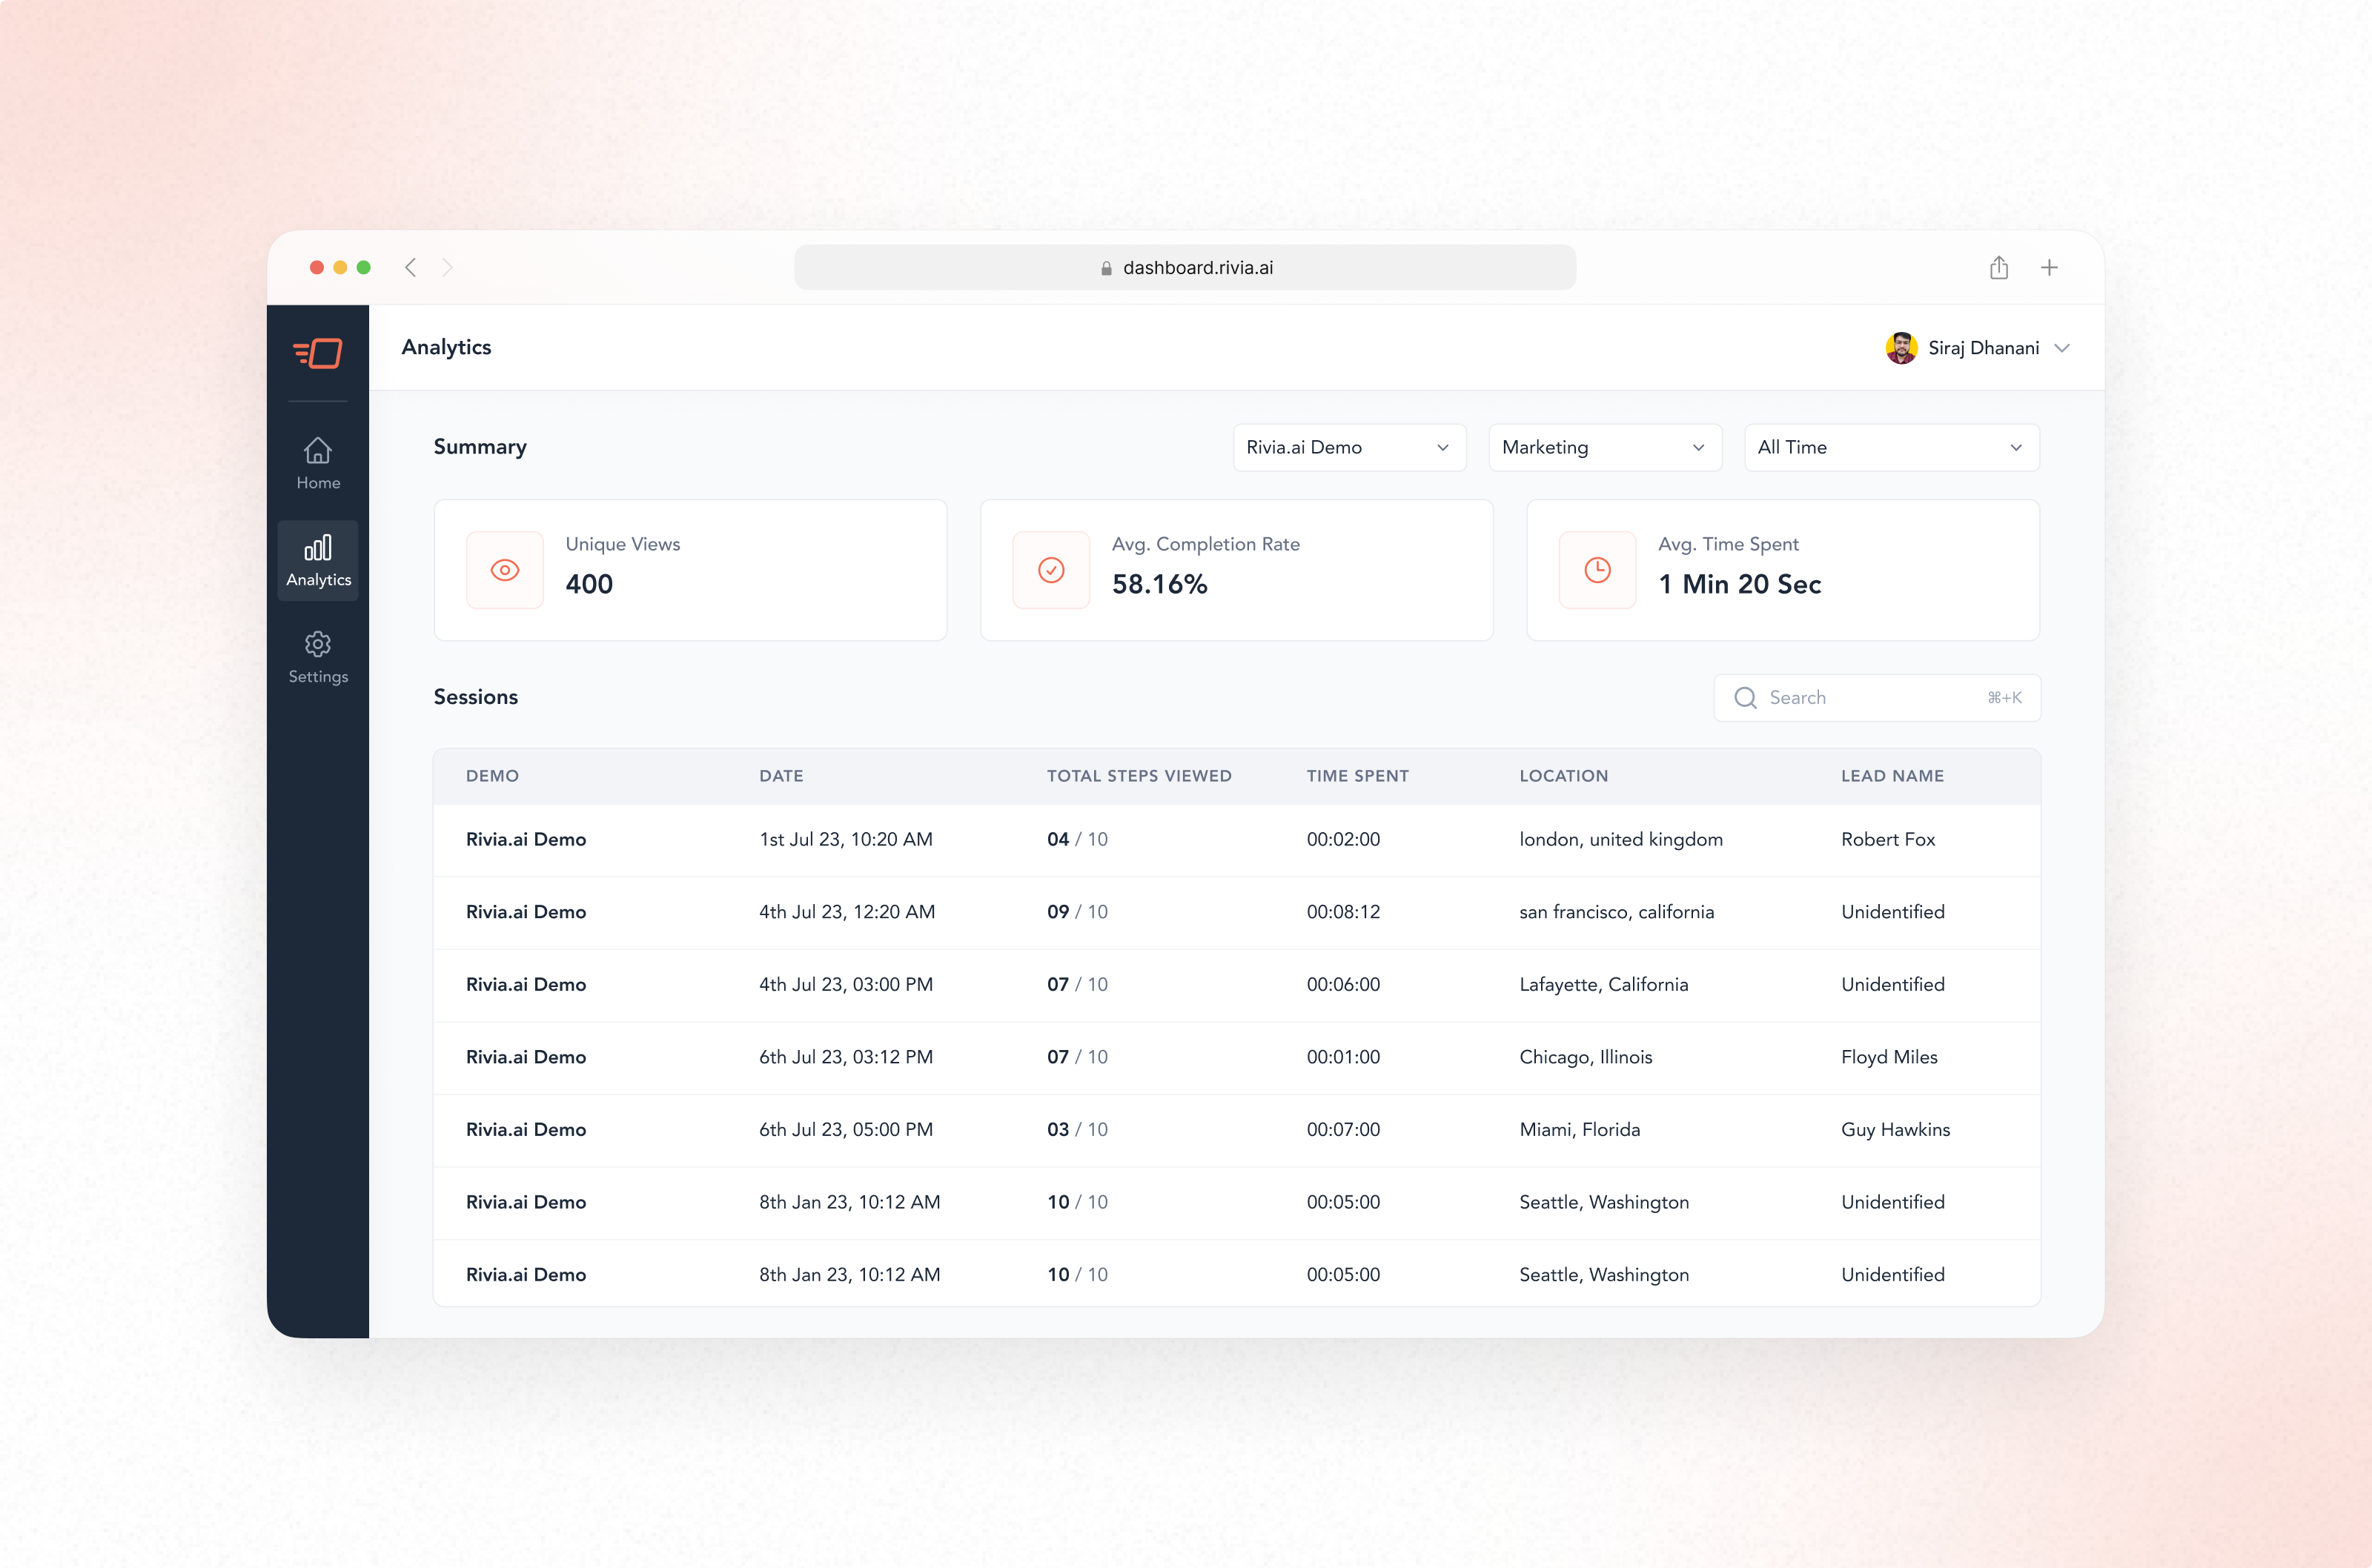Click the 58.16% completion rate value
Image resolution: width=2372 pixels, height=1568 pixels.
pos(1159,584)
